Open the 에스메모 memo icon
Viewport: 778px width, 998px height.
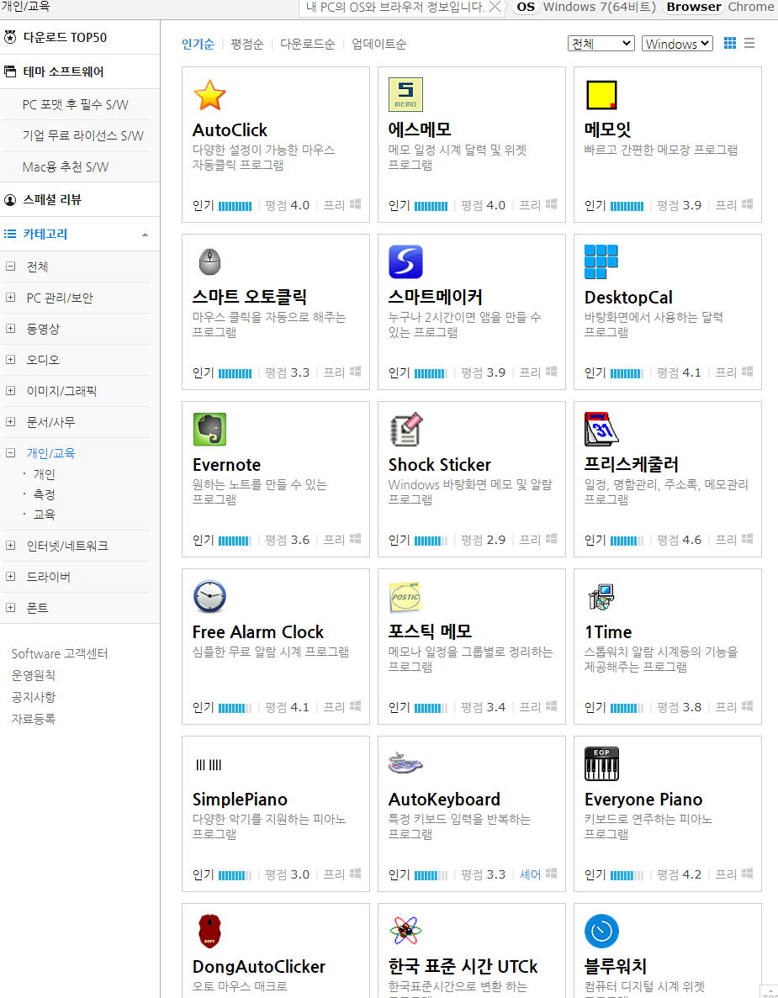(405, 95)
